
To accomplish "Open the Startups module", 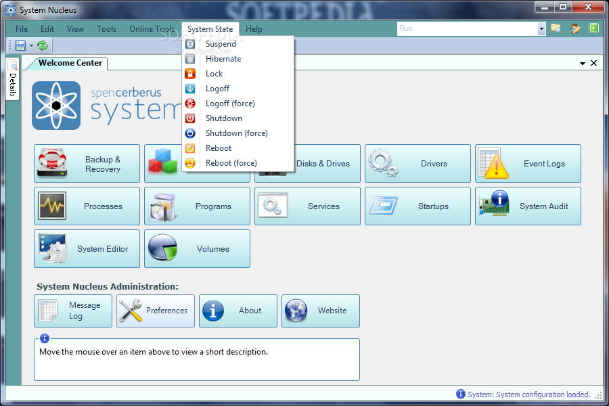I will tap(418, 206).
